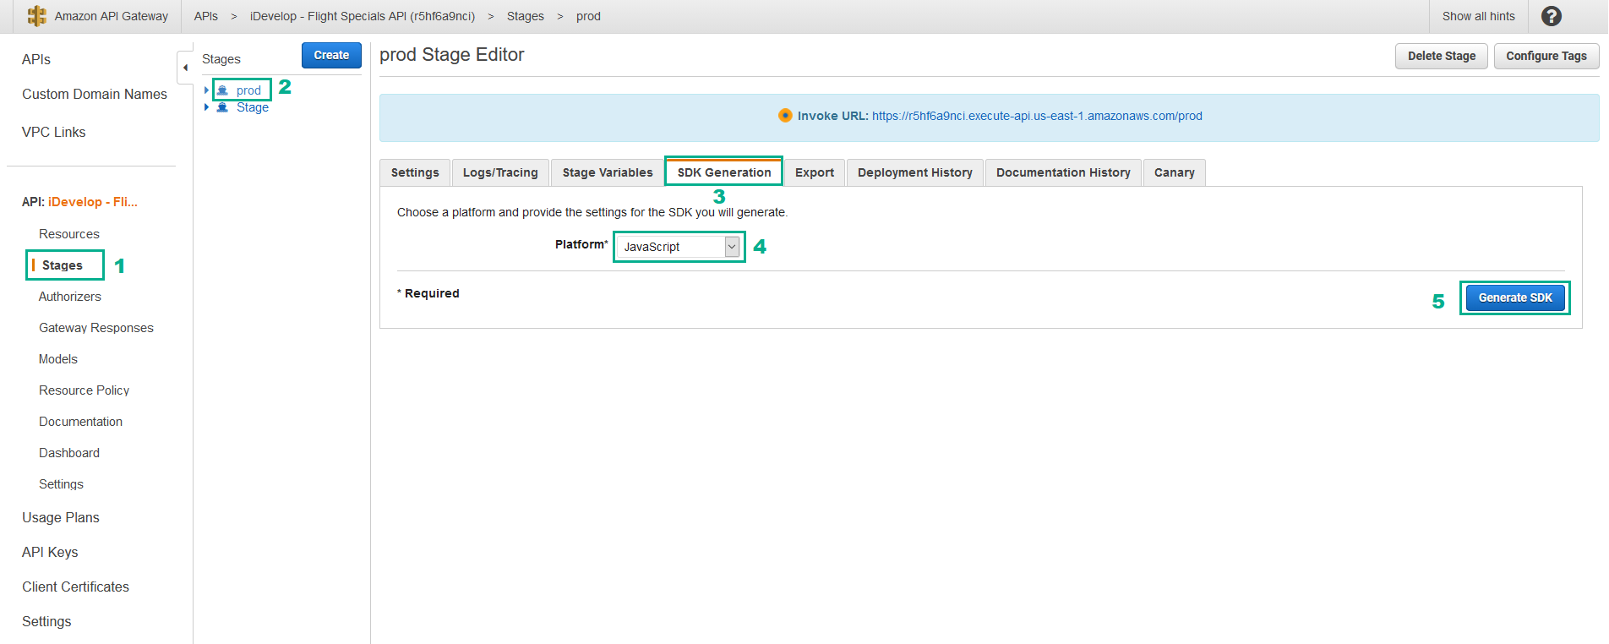
Task: Switch to the Settings tab
Action: pos(415,172)
